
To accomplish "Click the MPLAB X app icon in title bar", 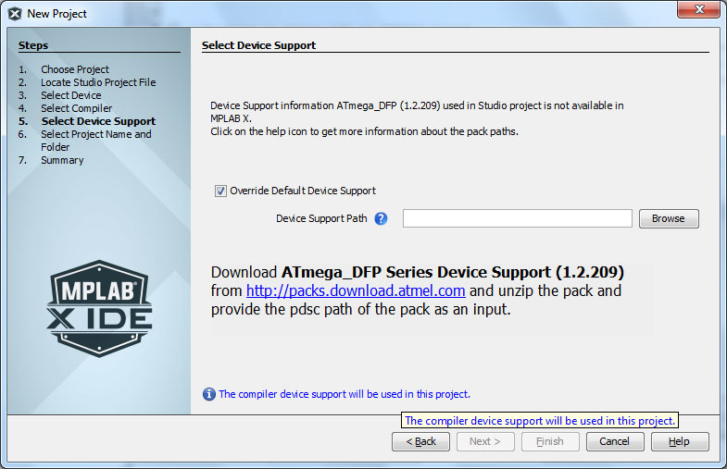I will click(15, 14).
